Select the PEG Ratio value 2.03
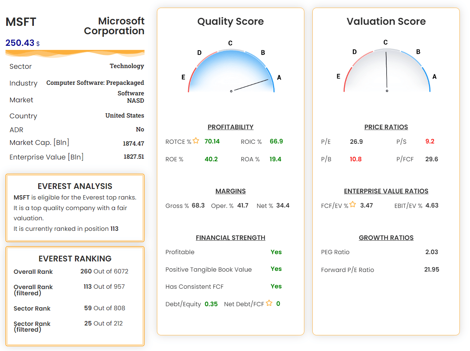 pyautogui.click(x=432, y=252)
